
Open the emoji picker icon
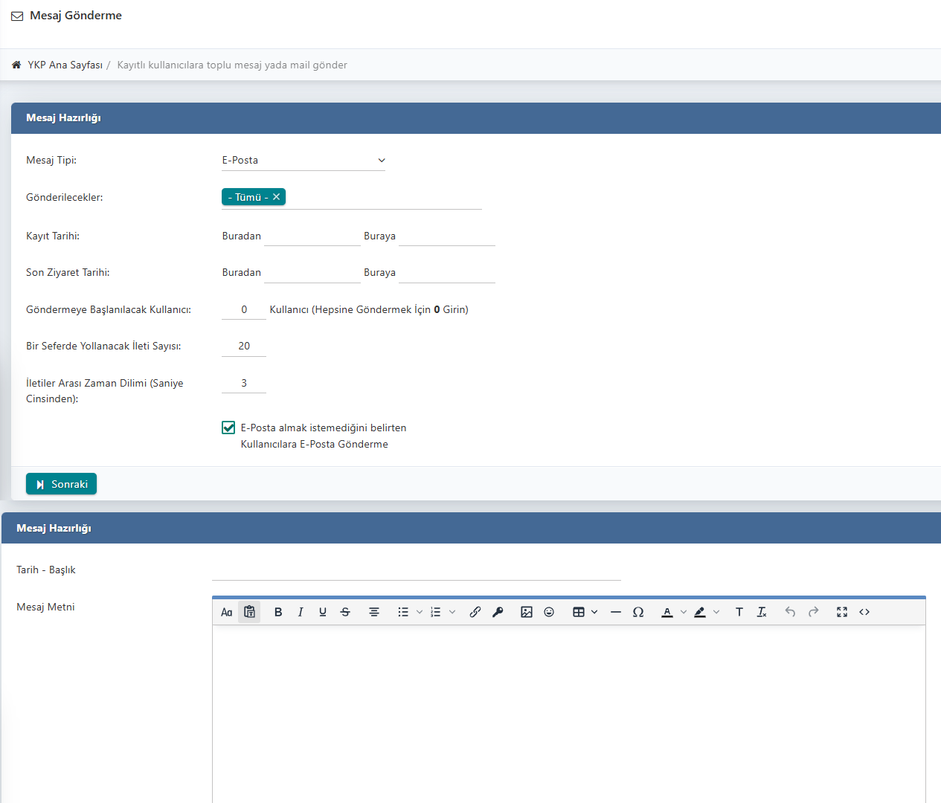(549, 612)
